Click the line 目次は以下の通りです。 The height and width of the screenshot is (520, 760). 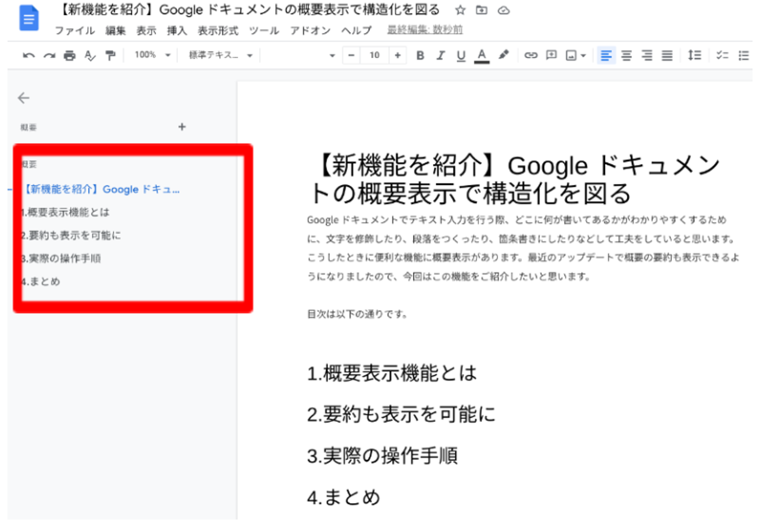point(358,314)
